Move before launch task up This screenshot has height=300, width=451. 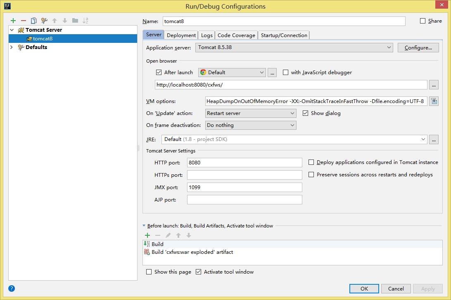[x=178, y=235]
